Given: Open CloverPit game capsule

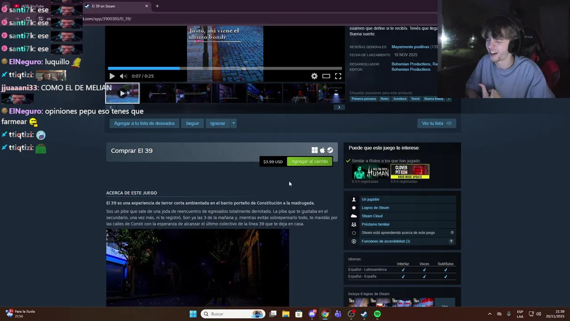Looking at the screenshot, I should point(410,172).
